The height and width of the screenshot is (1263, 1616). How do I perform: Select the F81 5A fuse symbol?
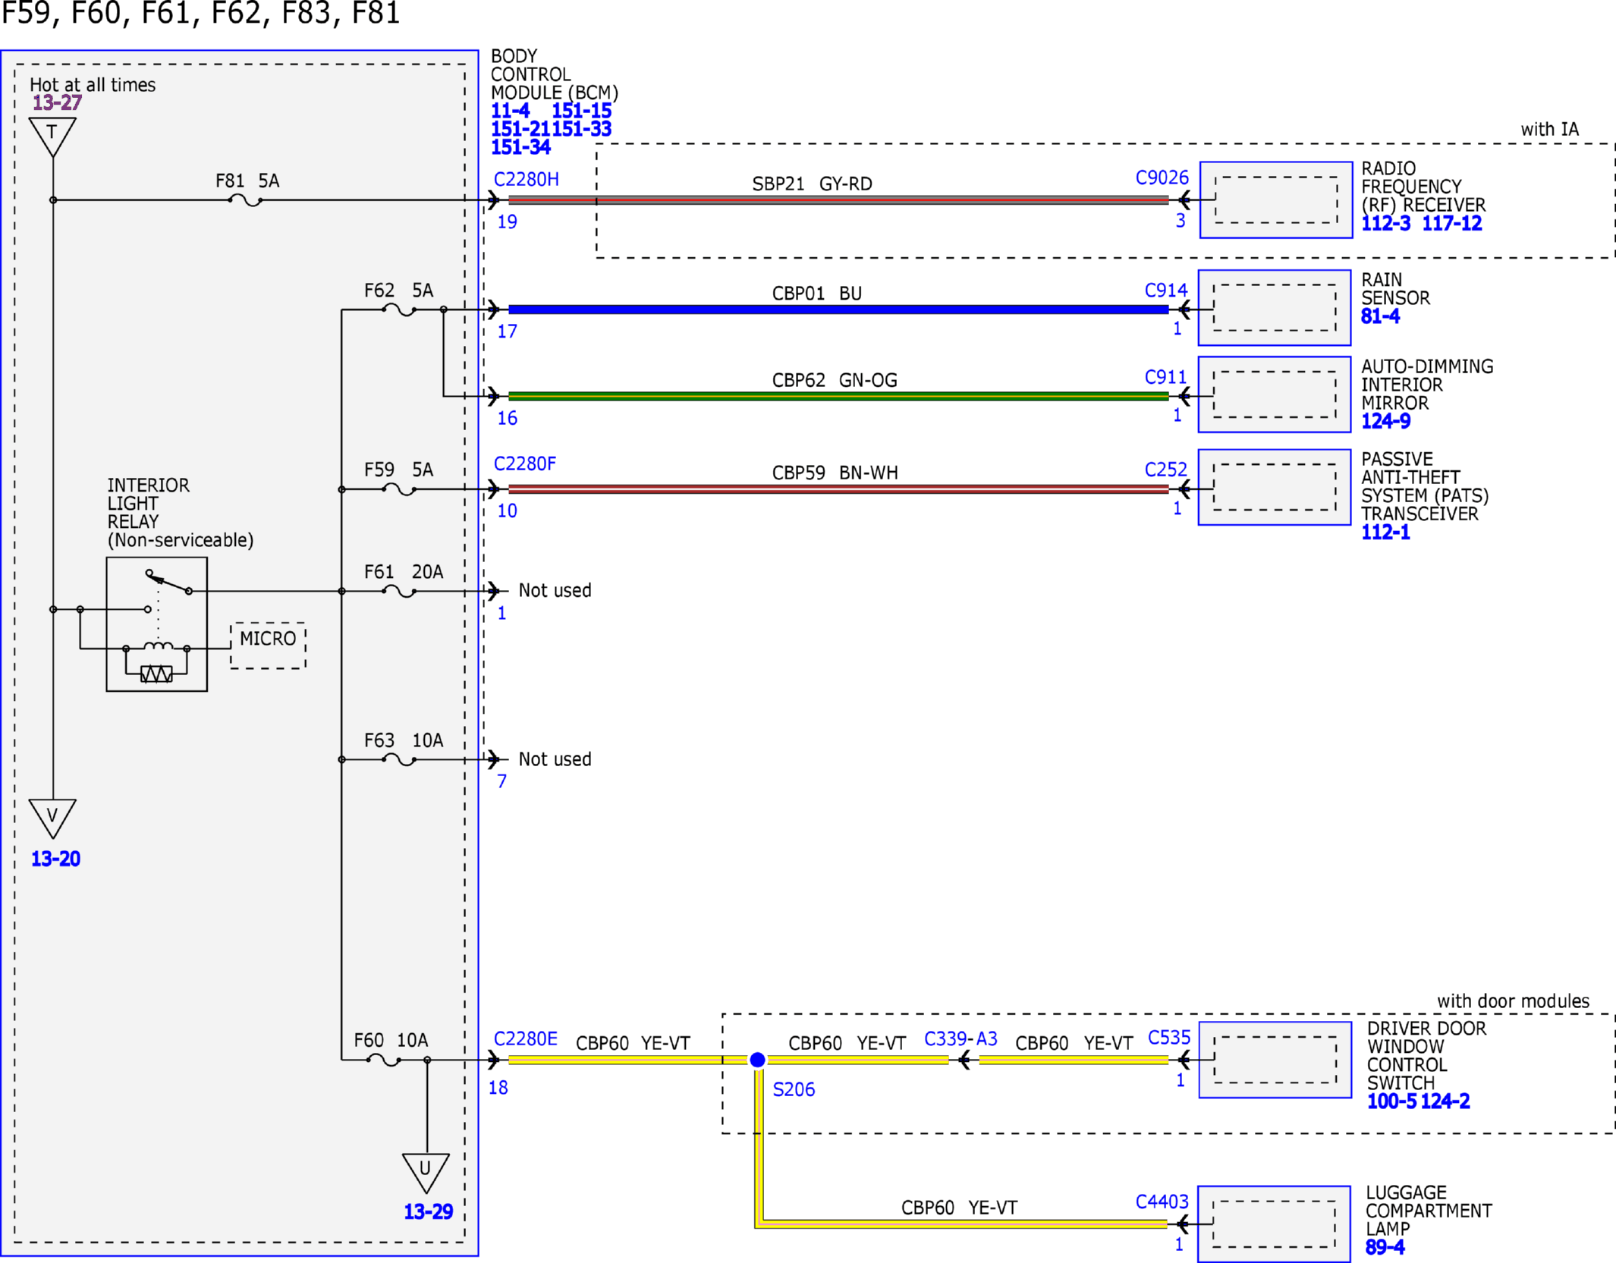click(245, 200)
